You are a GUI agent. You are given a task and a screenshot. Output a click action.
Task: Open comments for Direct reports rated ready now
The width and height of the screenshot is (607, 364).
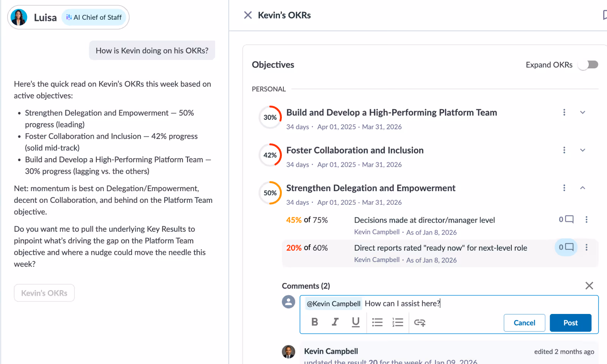coord(566,247)
